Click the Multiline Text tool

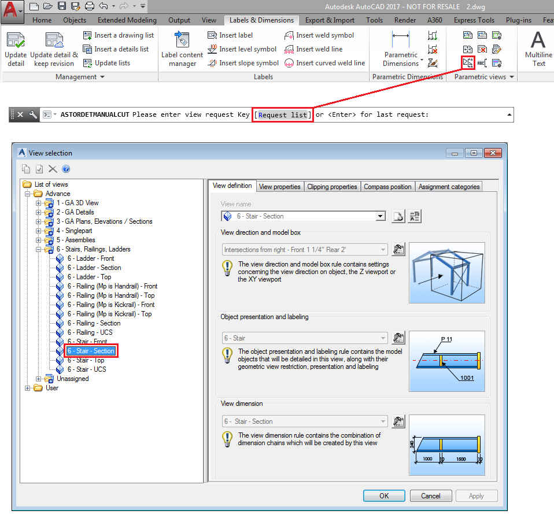[538, 49]
